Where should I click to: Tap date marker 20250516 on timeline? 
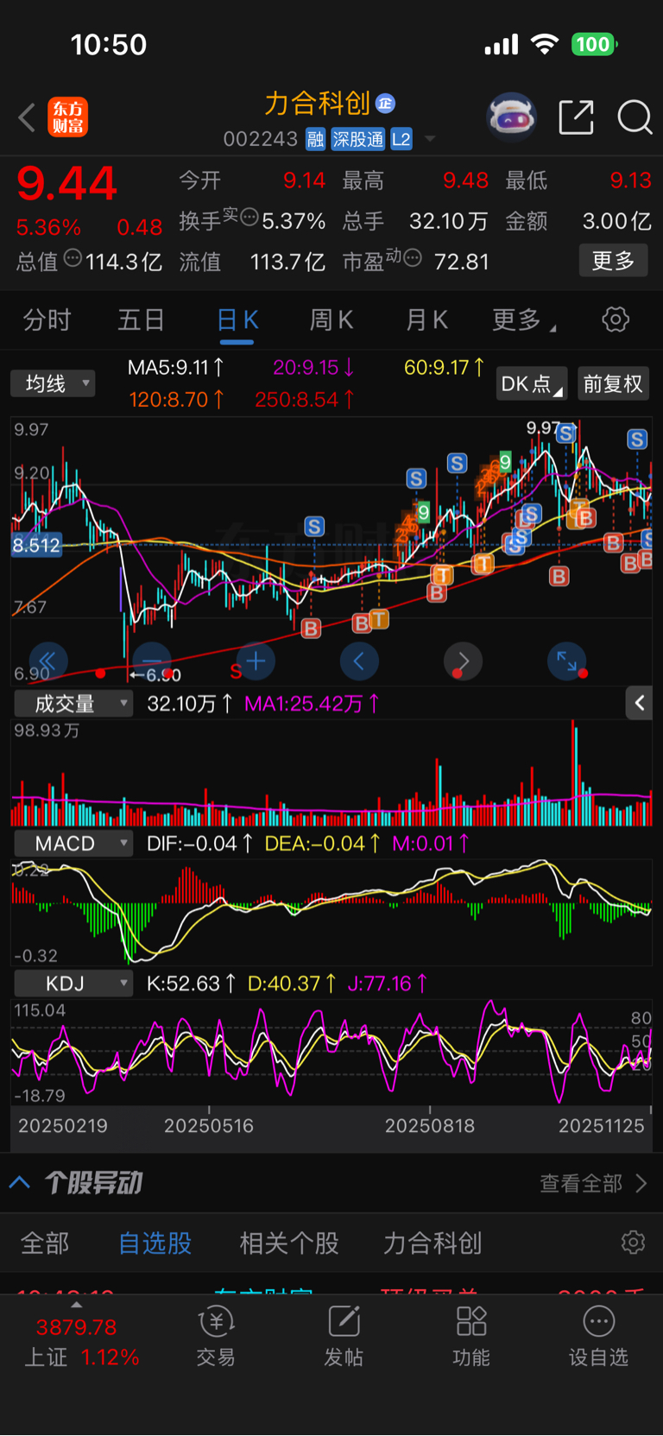pyautogui.click(x=209, y=1125)
